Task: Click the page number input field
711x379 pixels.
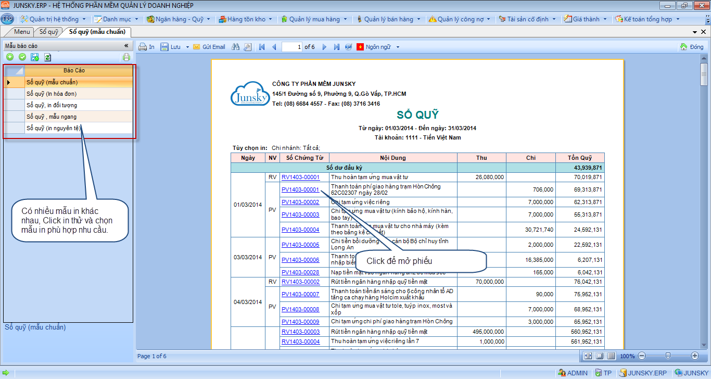Action: pyautogui.click(x=292, y=47)
